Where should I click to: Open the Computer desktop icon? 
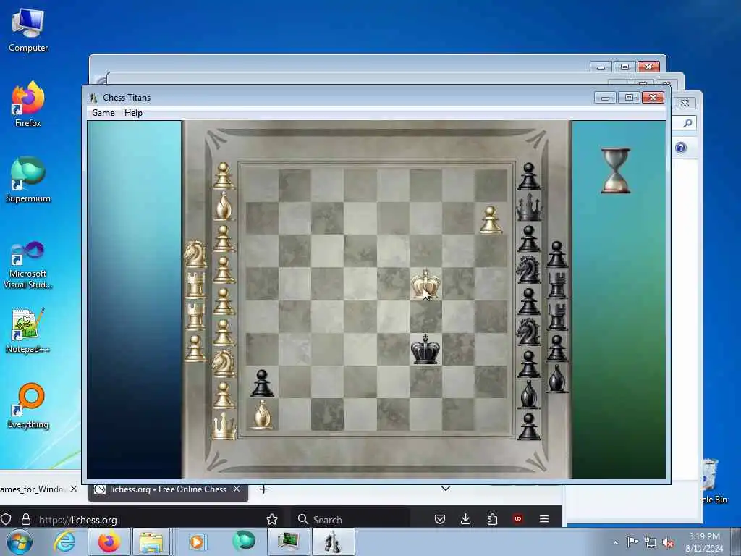tap(28, 30)
